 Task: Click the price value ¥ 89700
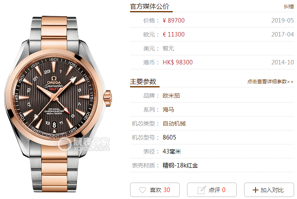(174, 21)
